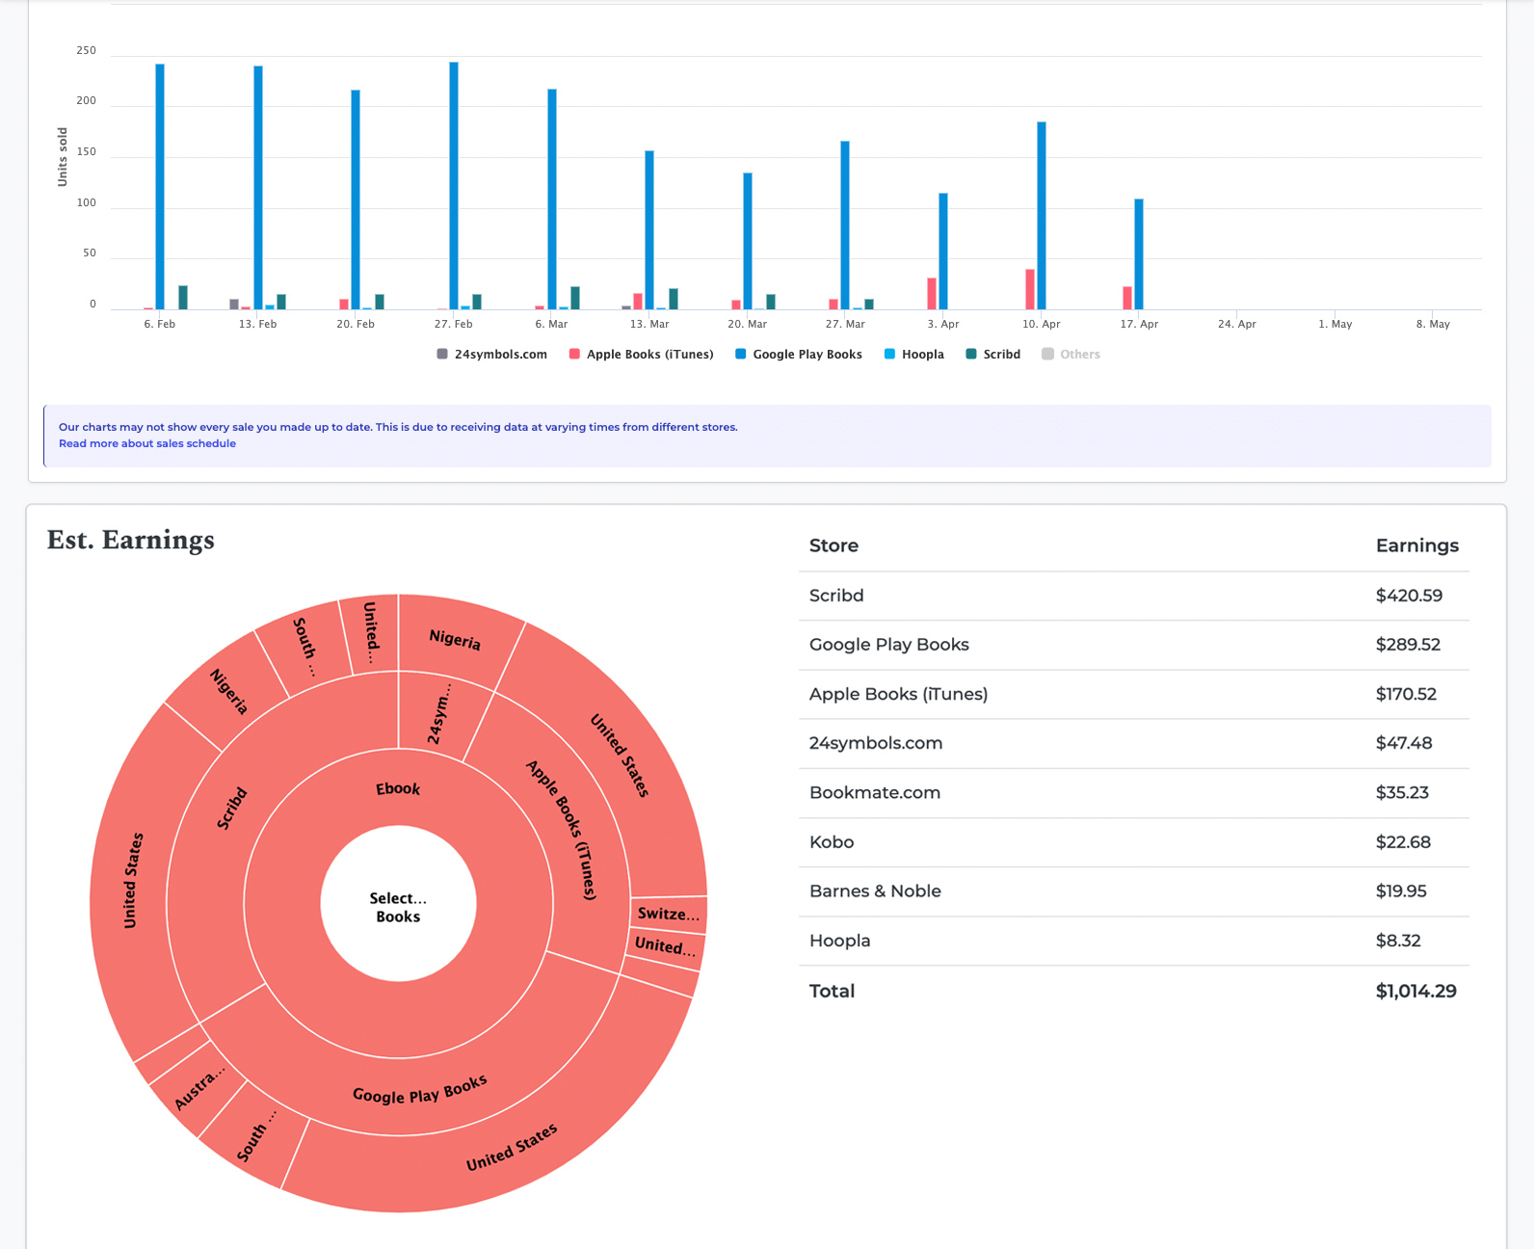Click the Store column header
The width and height of the screenshot is (1534, 1249).
tap(833, 545)
